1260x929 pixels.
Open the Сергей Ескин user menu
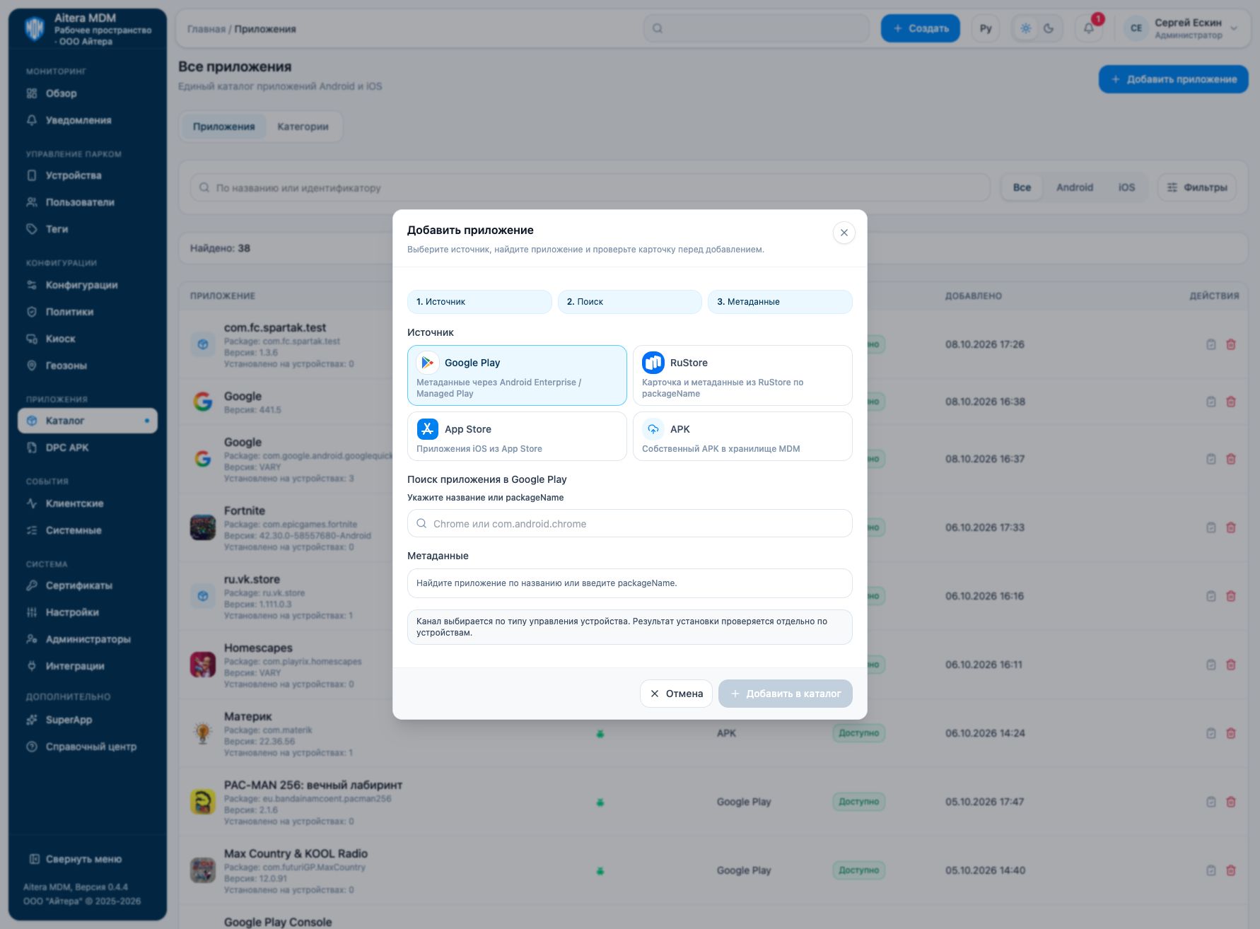click(1182, 28)
